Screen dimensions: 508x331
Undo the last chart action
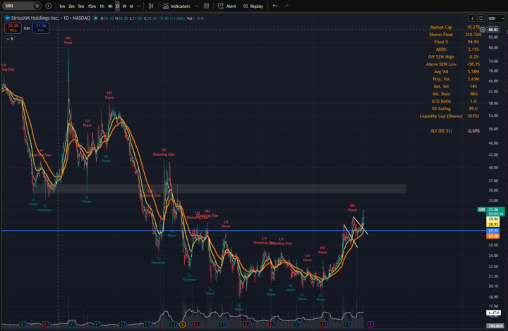point(275,6)
